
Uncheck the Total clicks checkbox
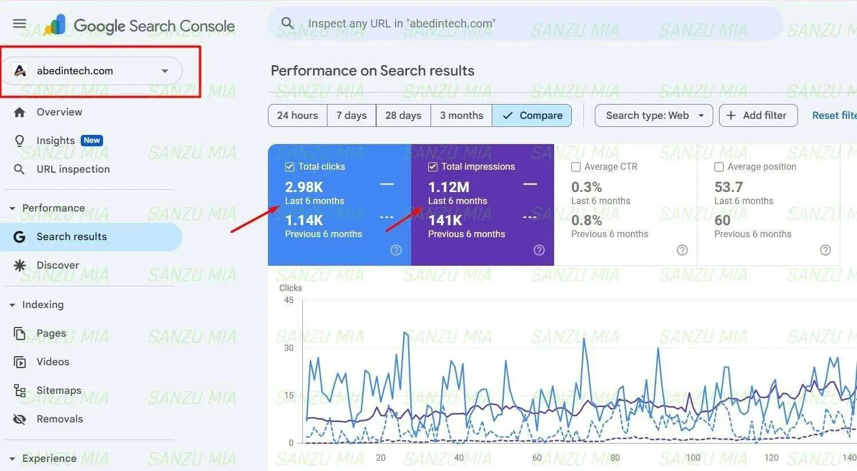(x=289, y=166)
